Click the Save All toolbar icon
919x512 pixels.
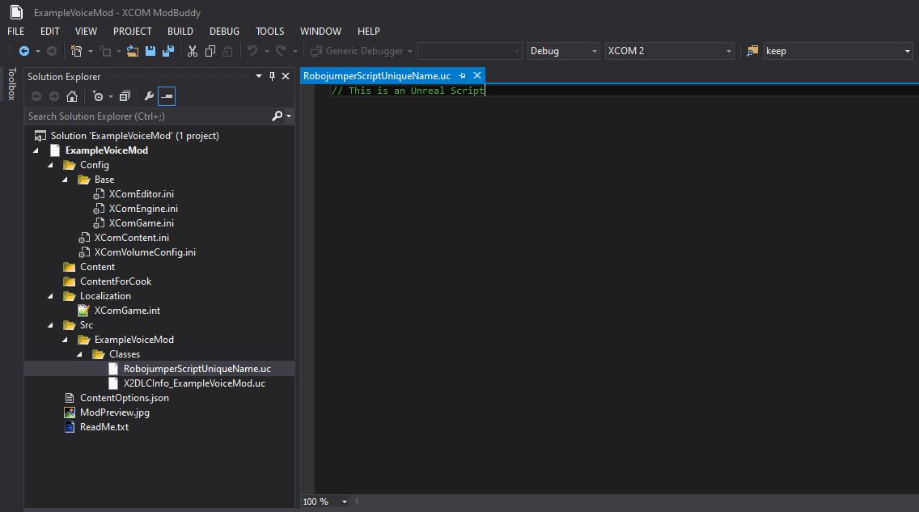click(x=168, y=51)
